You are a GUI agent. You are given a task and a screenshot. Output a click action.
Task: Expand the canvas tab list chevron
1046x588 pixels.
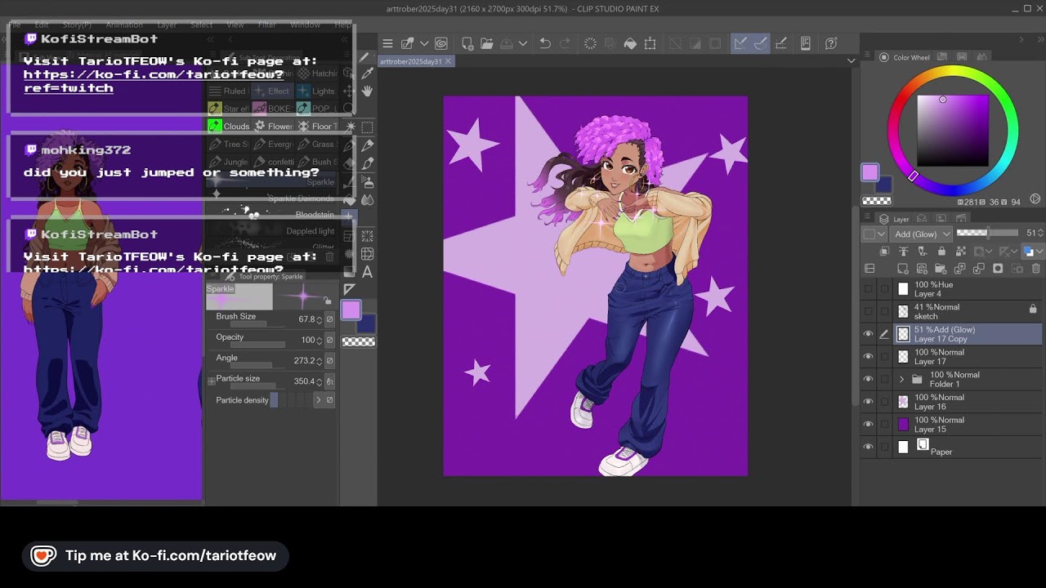coord(851,61)
